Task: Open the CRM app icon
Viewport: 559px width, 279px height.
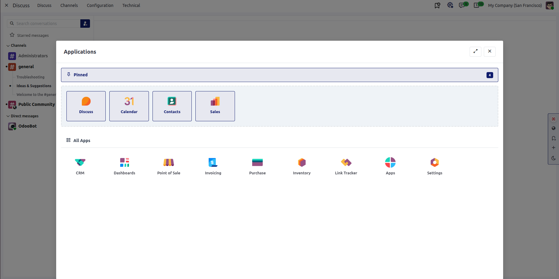Action: 80,163
